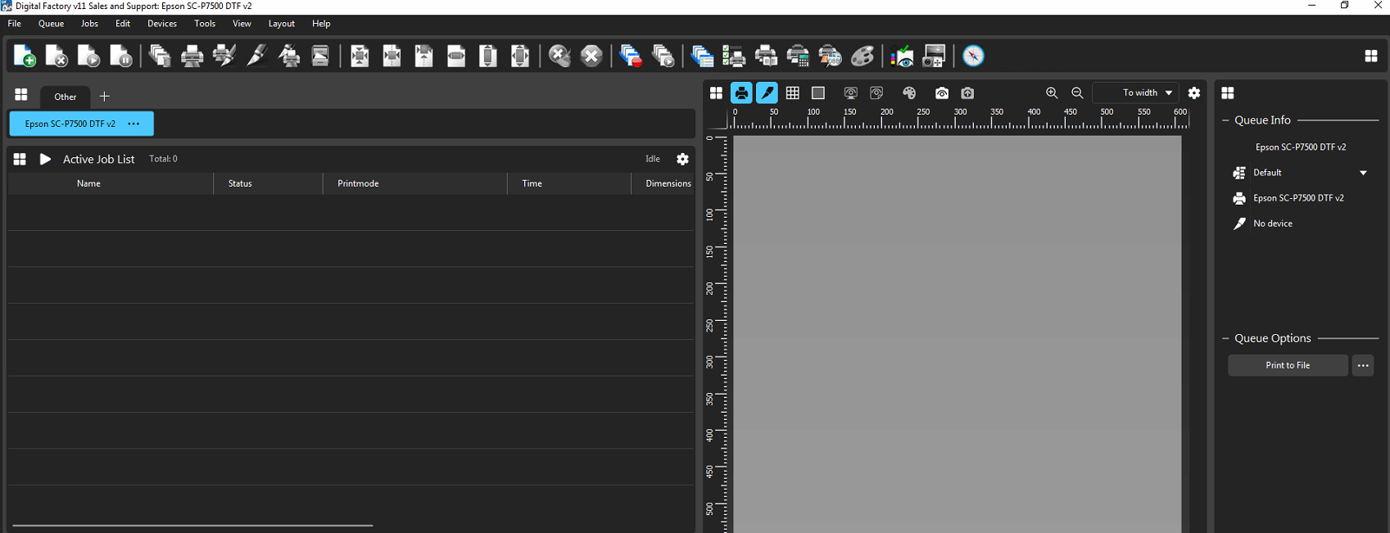Click the printer with pen upload icon
Viewport: 1390px width, 533px height.
(x=289, y=56)
